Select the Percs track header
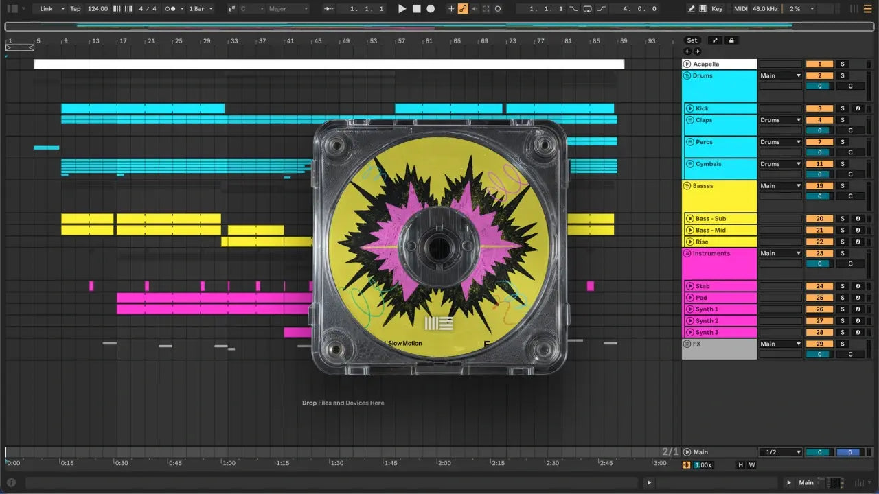 pyautogui.click(x=720, y=147)
